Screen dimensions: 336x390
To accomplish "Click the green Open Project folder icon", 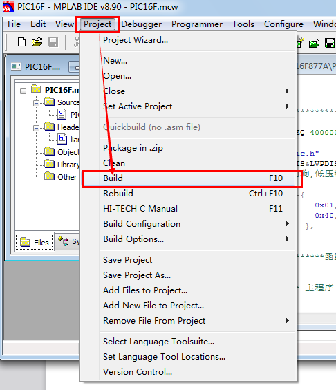I will 314,43.
